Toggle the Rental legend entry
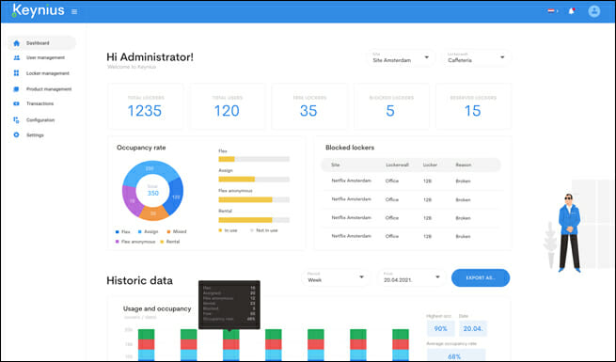This screenshot has height=362, width=616. (x=170, y=242)
